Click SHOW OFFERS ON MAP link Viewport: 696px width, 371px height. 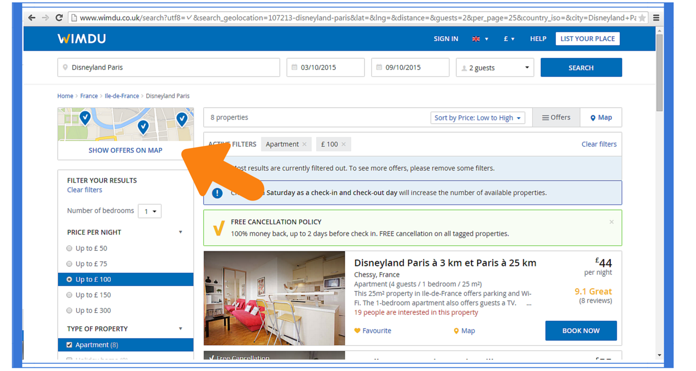125,150
